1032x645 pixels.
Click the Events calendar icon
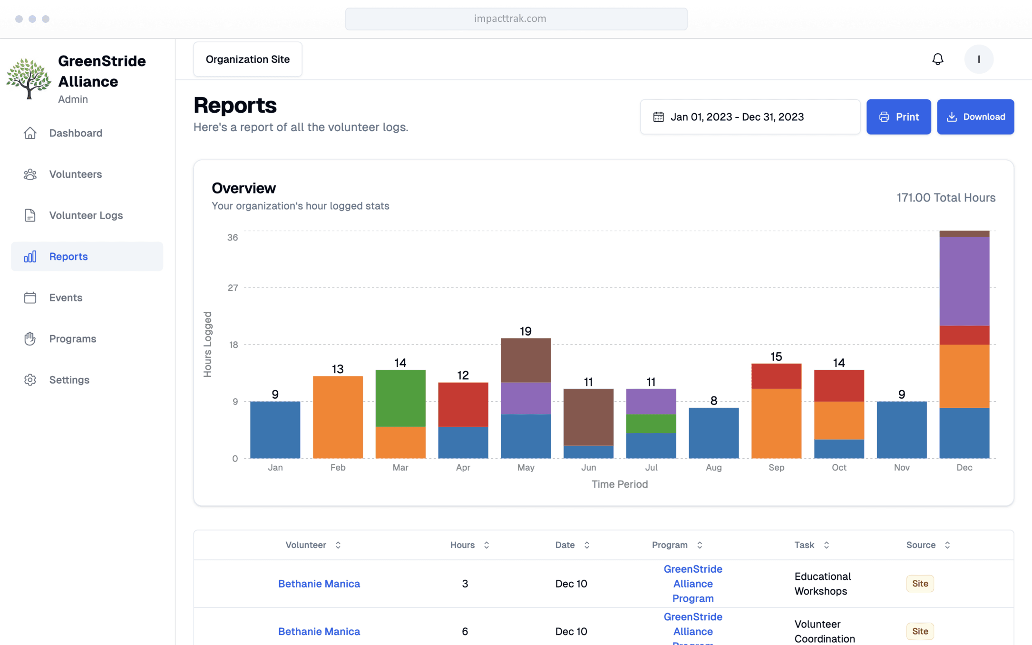[x=30, y=298]
